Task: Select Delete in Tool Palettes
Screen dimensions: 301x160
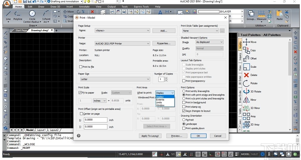Action: pyautogui.click(x=250, y=75)
